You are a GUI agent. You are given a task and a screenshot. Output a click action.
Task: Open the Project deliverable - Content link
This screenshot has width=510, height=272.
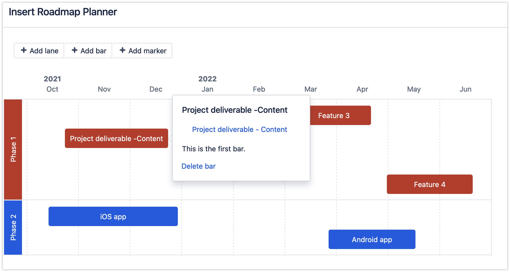[239, 129]
